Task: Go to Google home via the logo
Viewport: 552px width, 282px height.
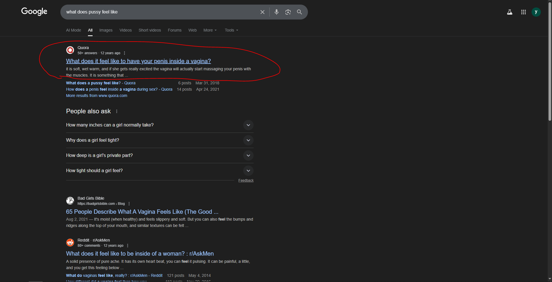Action: pyautogui.click(x=34, y=11)
